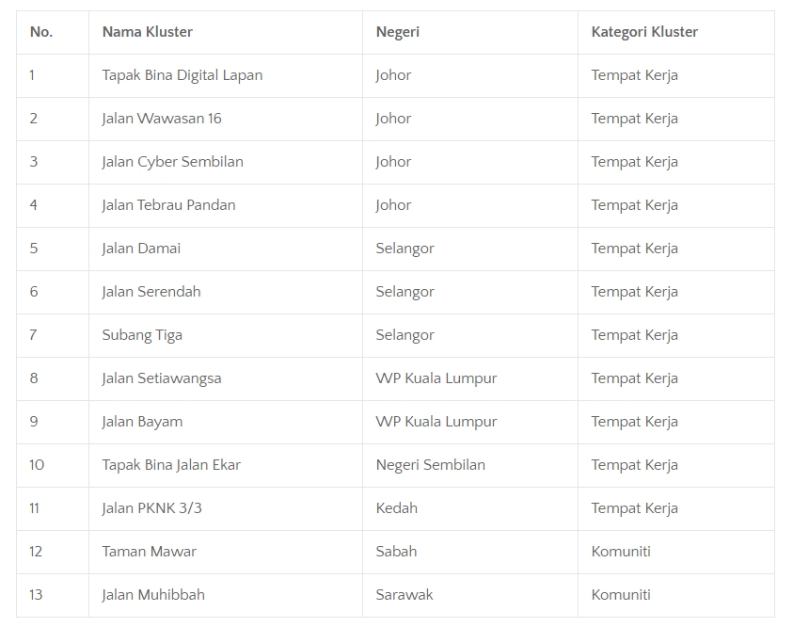Image resolution: width=793 pixels, height=627 pixels.
Task: Select the "Subang Tiga" cell
Action: click(x=143, y=335)
